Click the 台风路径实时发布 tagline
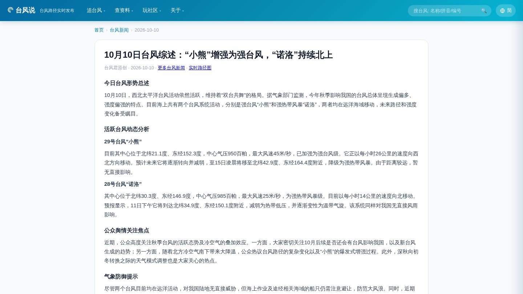 (57, 11)
